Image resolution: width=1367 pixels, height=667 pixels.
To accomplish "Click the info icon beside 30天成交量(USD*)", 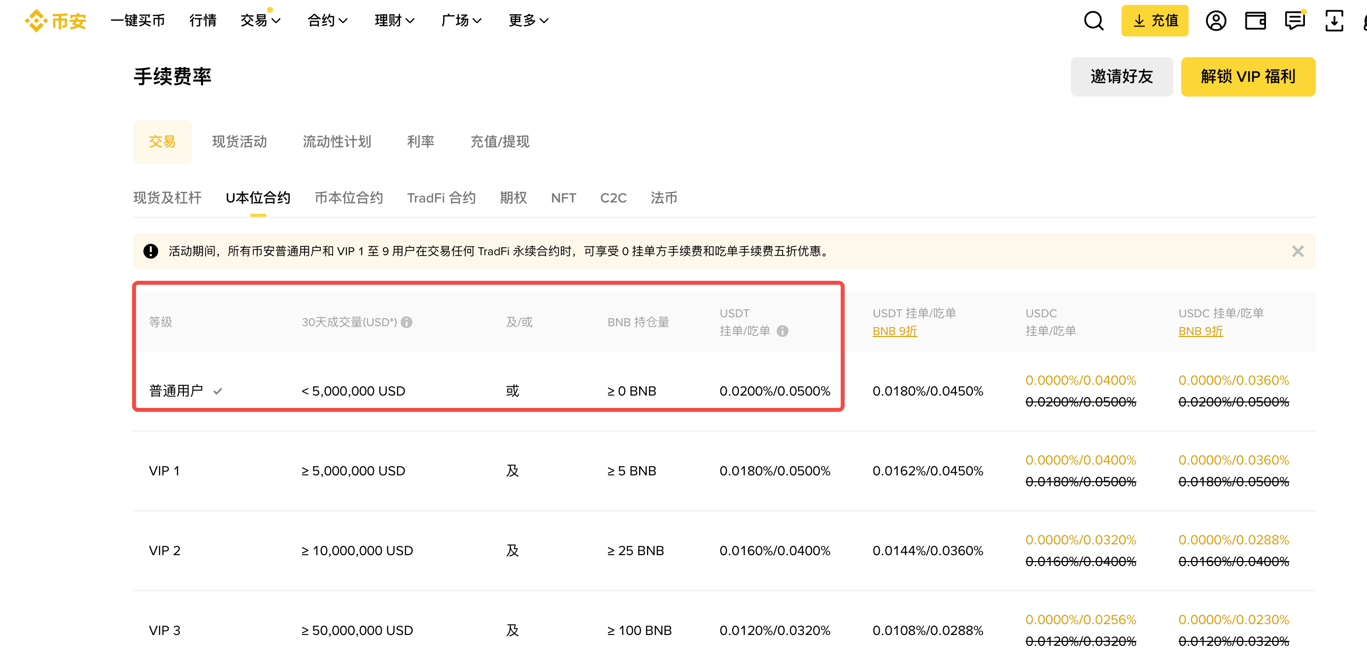I will pyautogui.click(x=407, y=322).
